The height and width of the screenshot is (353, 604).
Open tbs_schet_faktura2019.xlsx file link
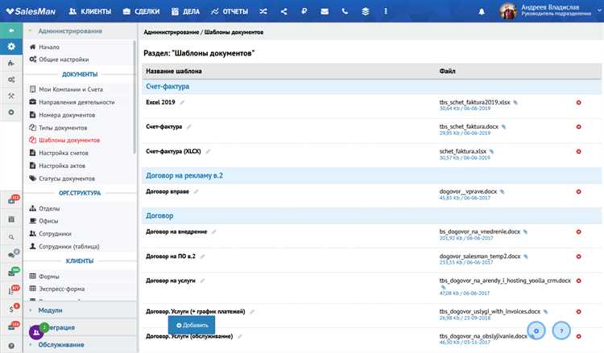(x=474, y=102)
